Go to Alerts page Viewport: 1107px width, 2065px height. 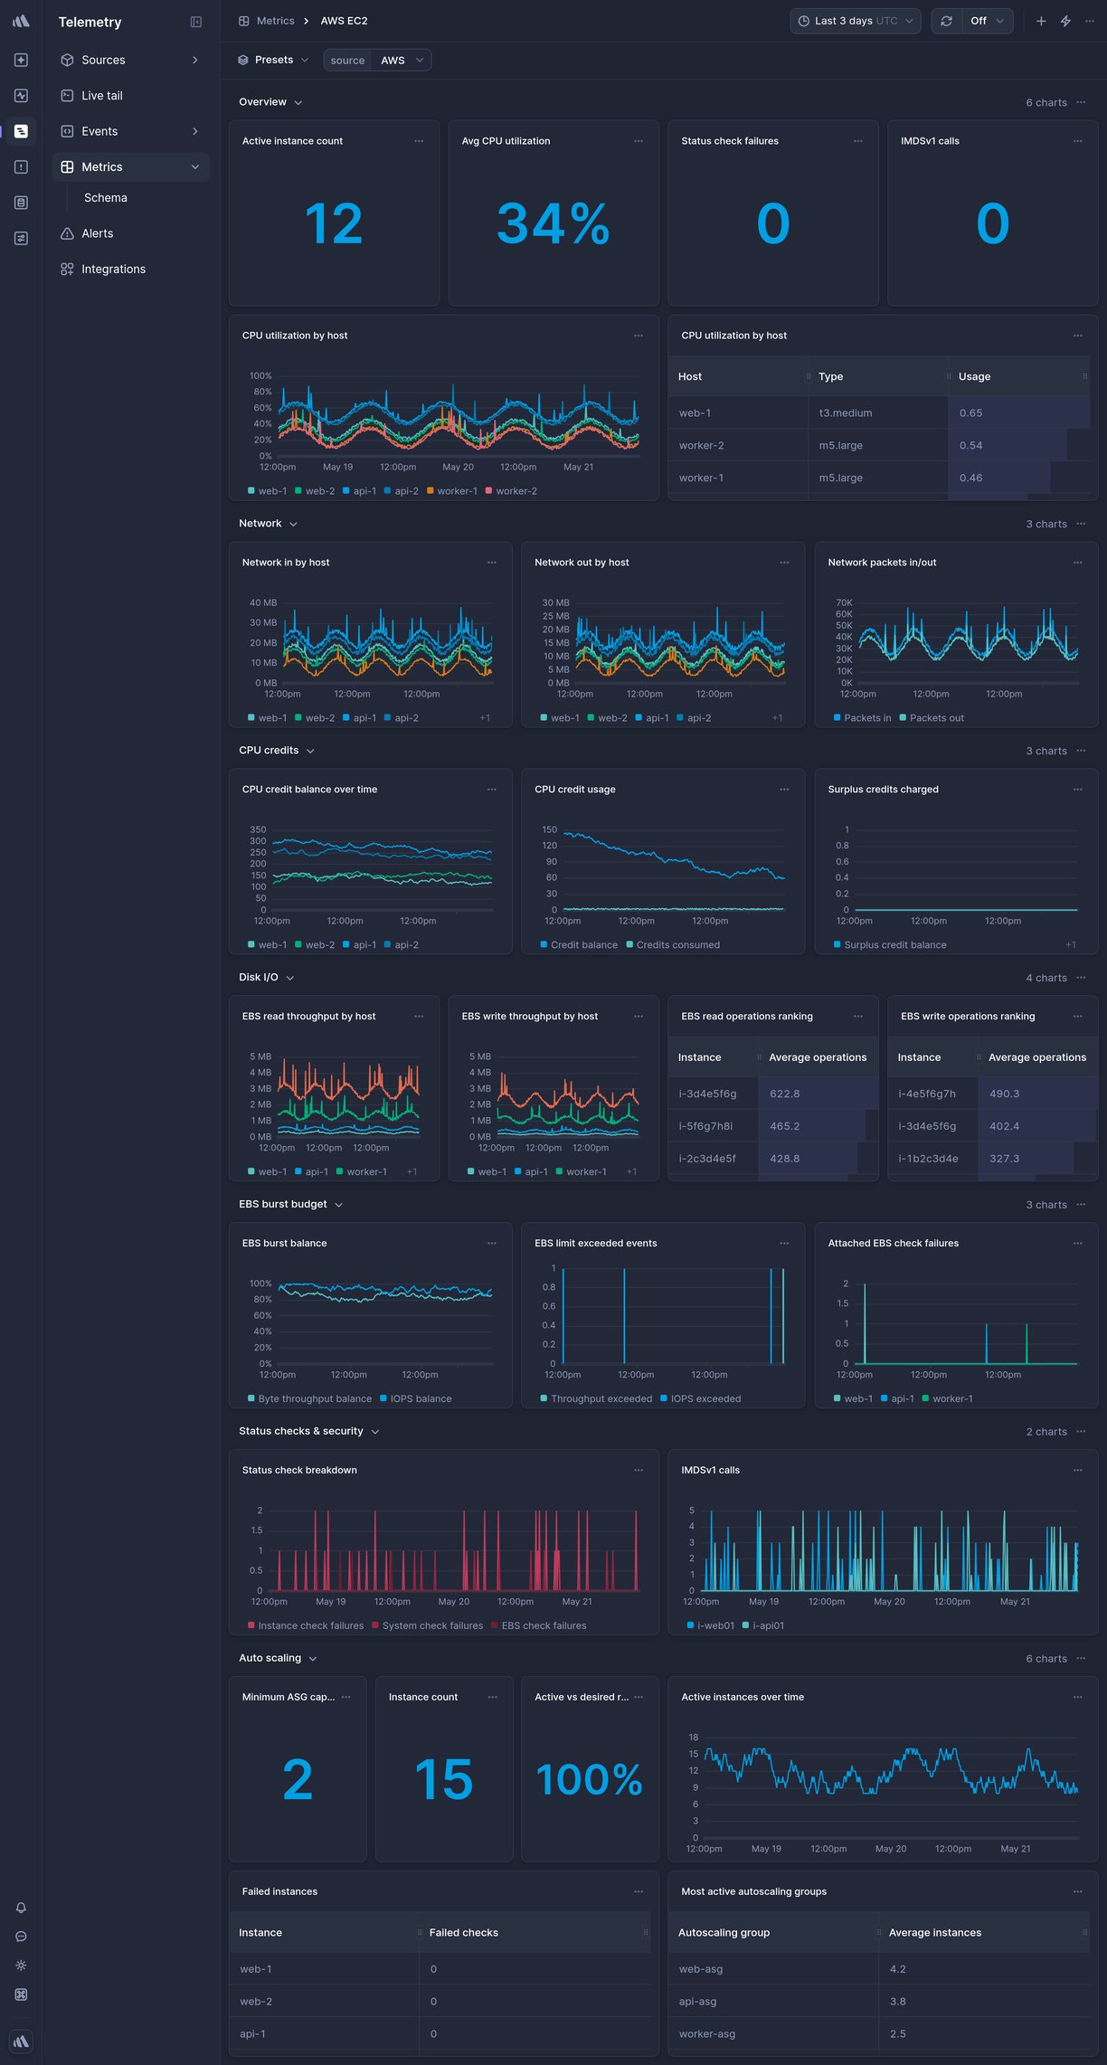click(x=130, y=233)
